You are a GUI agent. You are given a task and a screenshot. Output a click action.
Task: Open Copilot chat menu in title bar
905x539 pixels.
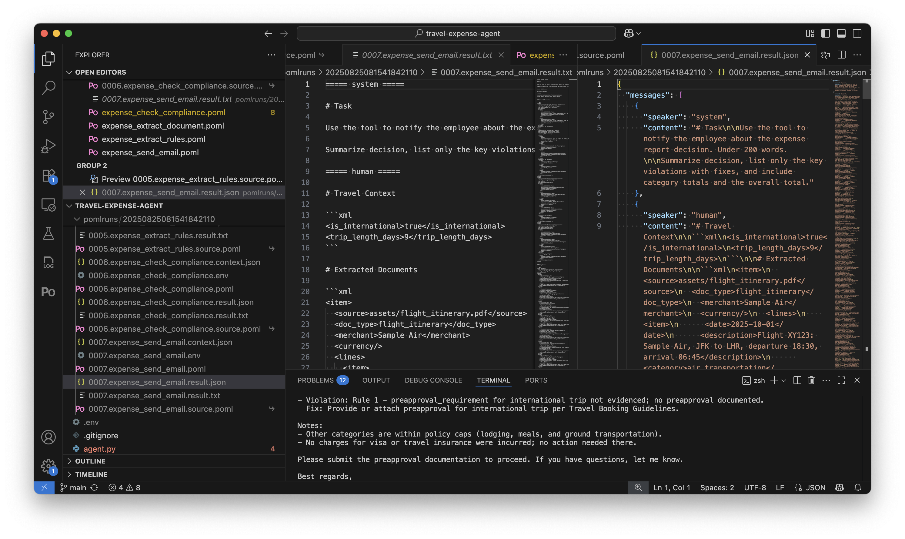tap(628, 33)
